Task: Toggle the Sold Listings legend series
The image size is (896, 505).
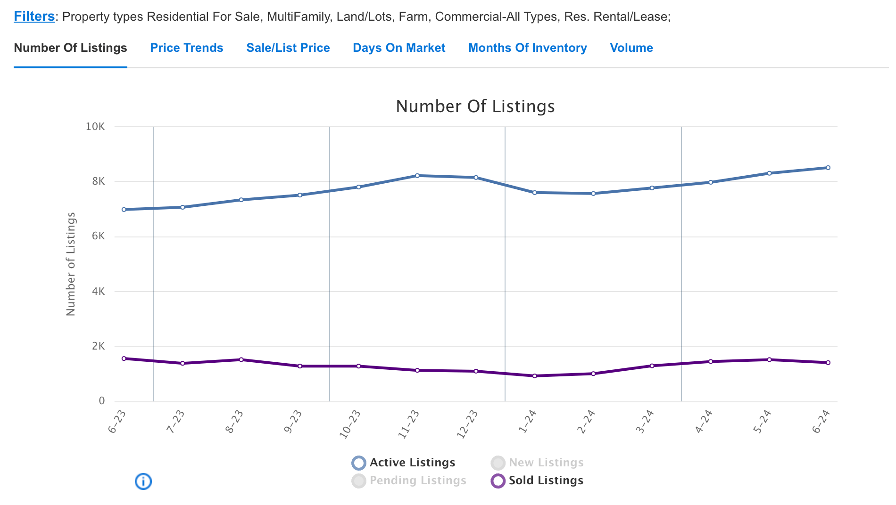Action: (537, 481)
